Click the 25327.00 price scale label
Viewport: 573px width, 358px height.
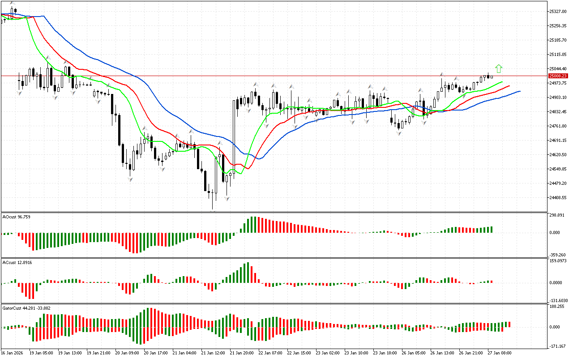(558, 11)
